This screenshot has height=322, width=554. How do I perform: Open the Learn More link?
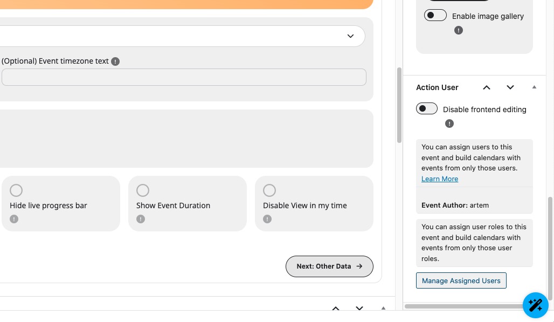click(x=440, y=179)
